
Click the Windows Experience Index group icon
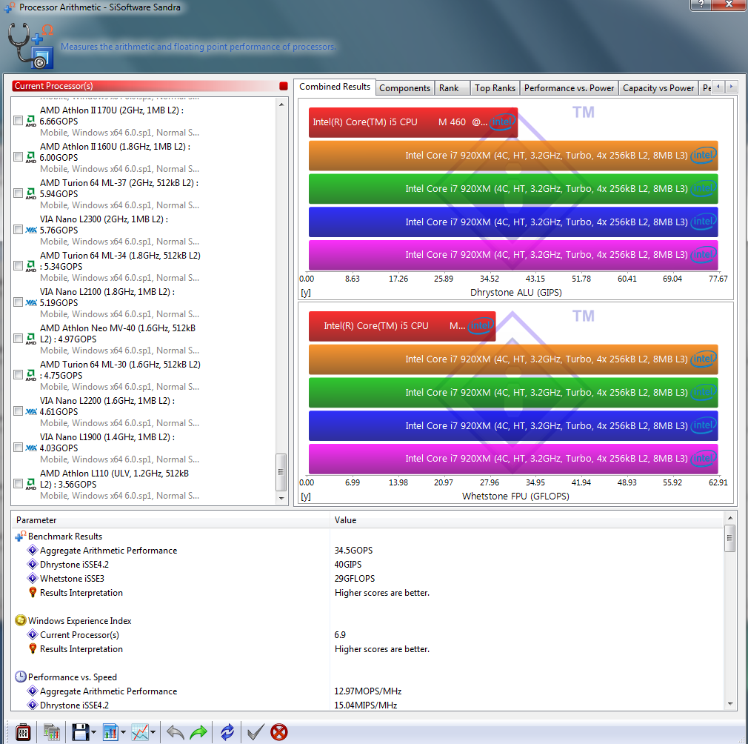tap(21, 620)
